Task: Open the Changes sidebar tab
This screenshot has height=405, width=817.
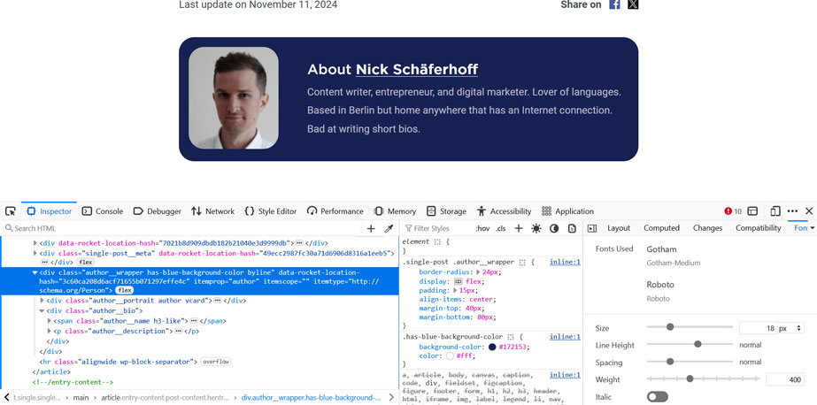Action: pyautogui.click(x=707, y=228)
